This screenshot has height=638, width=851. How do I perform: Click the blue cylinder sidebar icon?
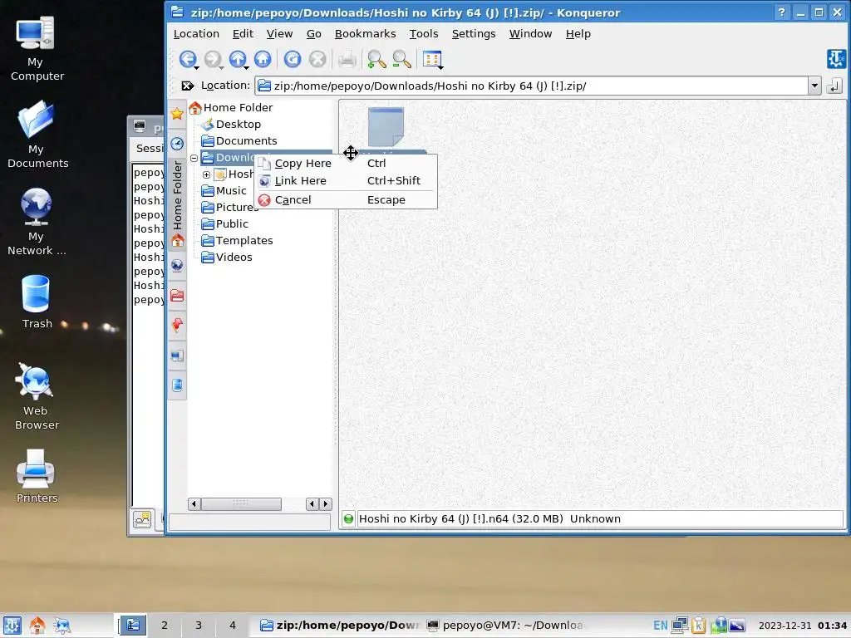tap(177, 385)
